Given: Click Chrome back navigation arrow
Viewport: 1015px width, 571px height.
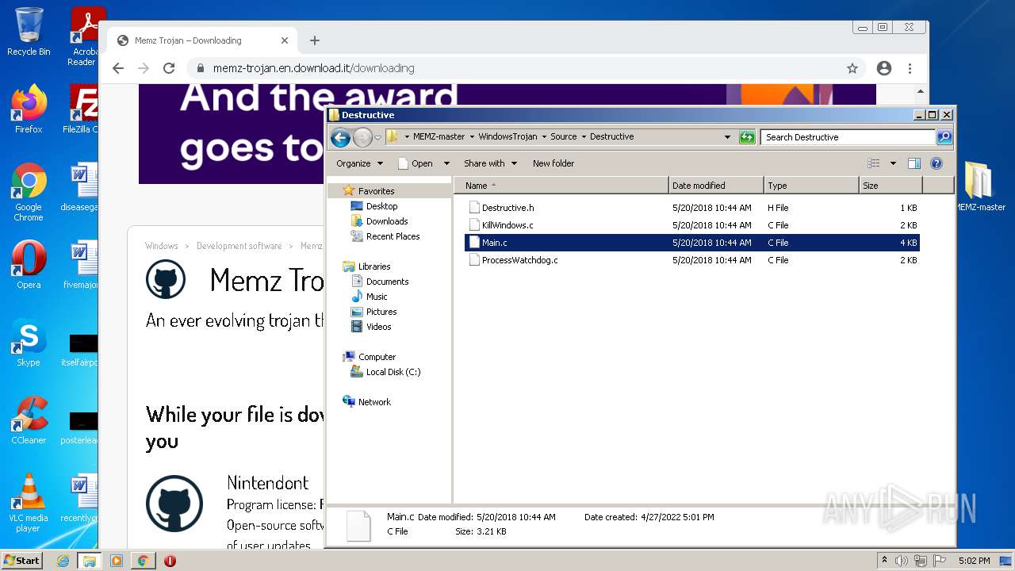Looking at the screenshot, I should (118, 68).
